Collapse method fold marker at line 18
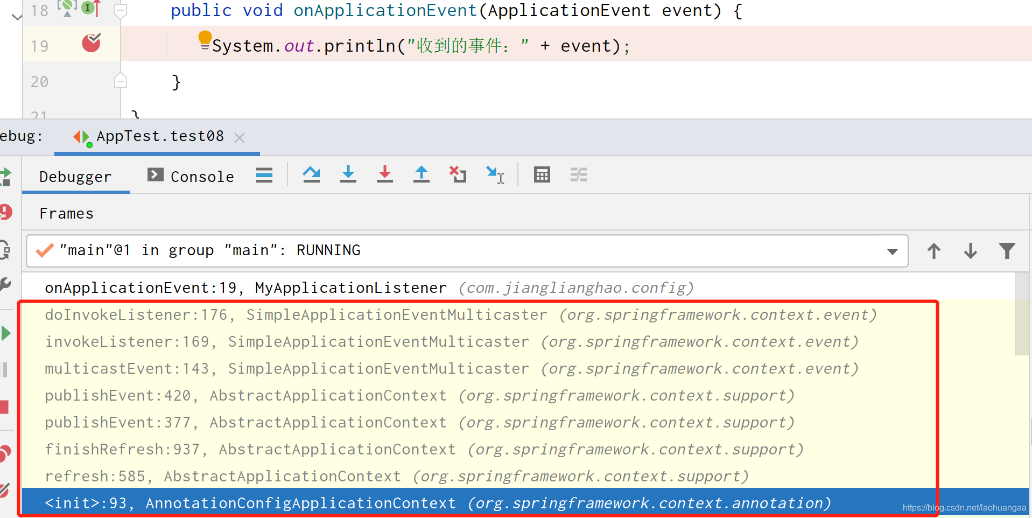This screenshot has width=1032, height=518. (x=121, y=10)
